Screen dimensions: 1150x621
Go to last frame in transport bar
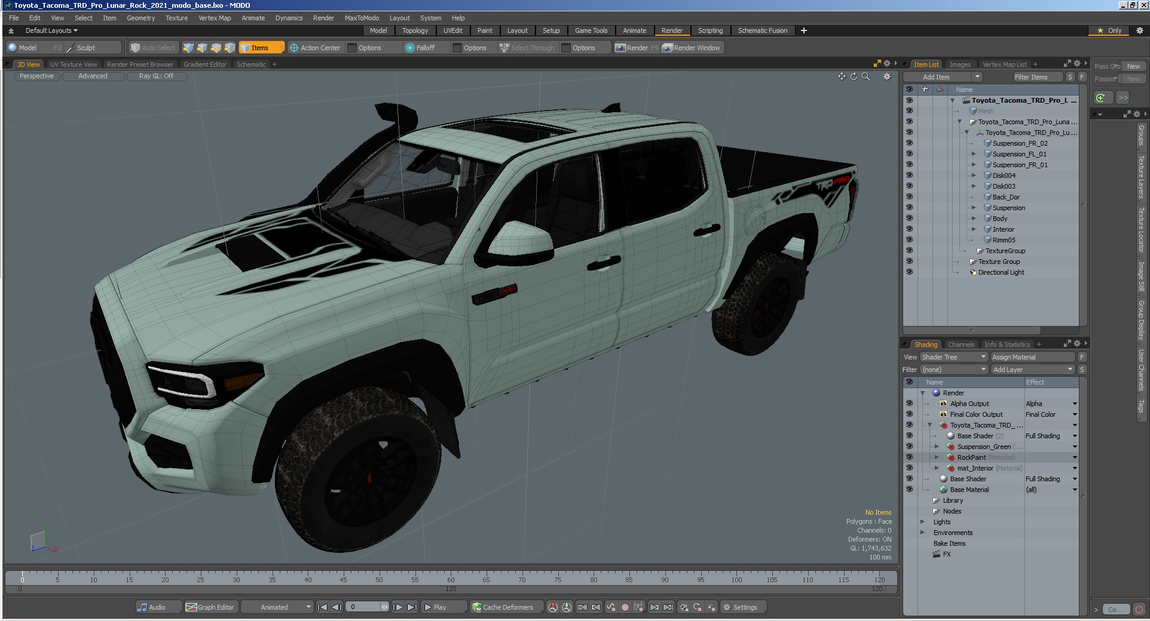coord(412,607)
